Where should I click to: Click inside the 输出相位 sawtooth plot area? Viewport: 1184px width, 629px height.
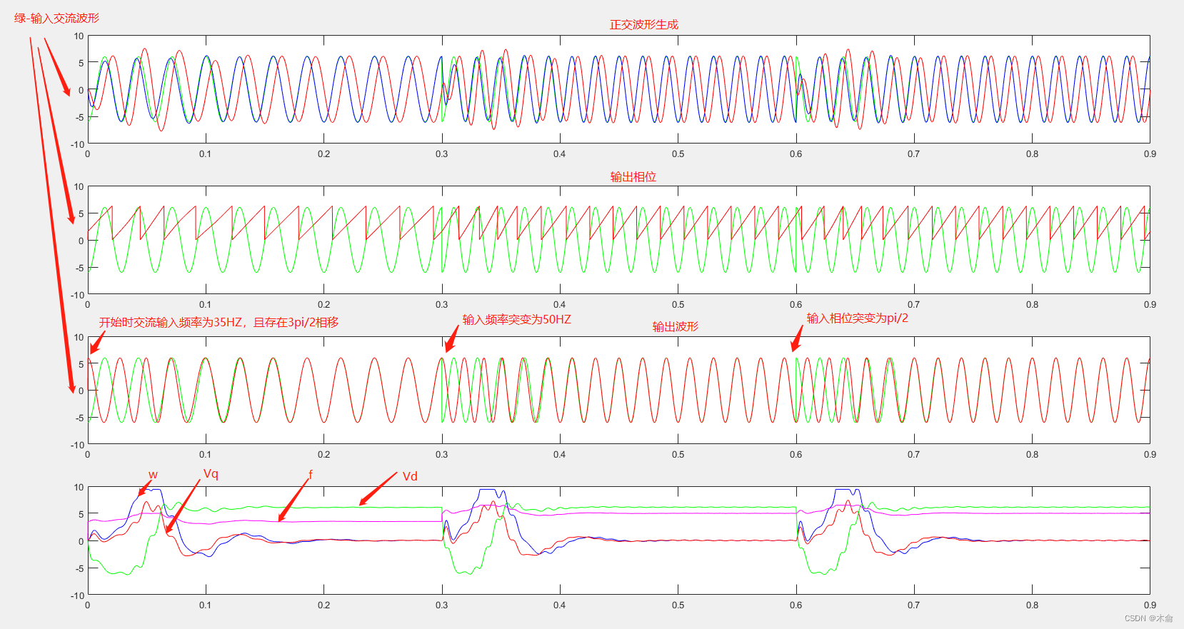(618, 240)
